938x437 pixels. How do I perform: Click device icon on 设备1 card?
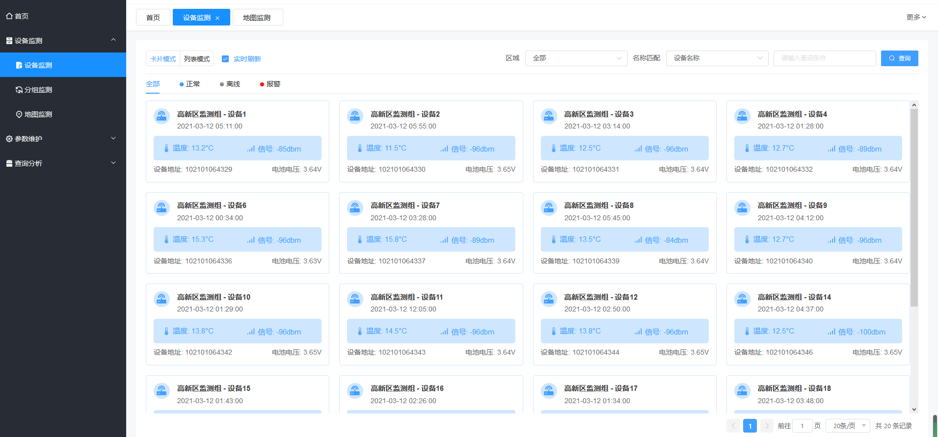[161, 116]
